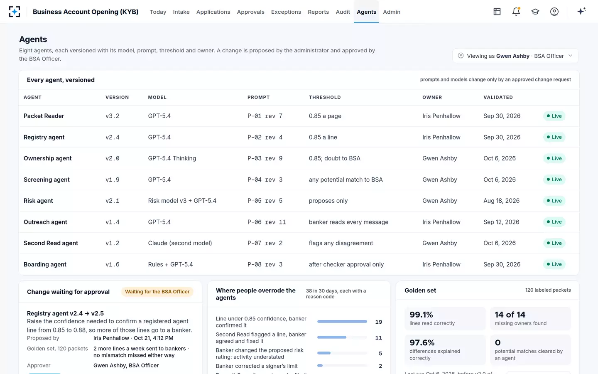Select the Agents tab

click(366, 12)
